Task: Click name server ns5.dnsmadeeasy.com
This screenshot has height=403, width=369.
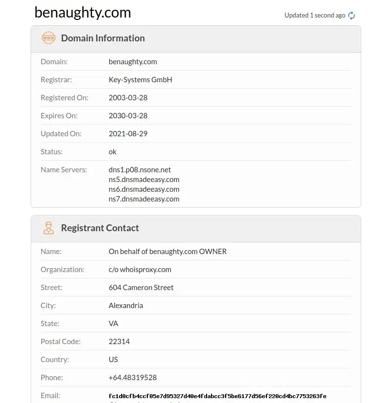Action: (144, 180)
